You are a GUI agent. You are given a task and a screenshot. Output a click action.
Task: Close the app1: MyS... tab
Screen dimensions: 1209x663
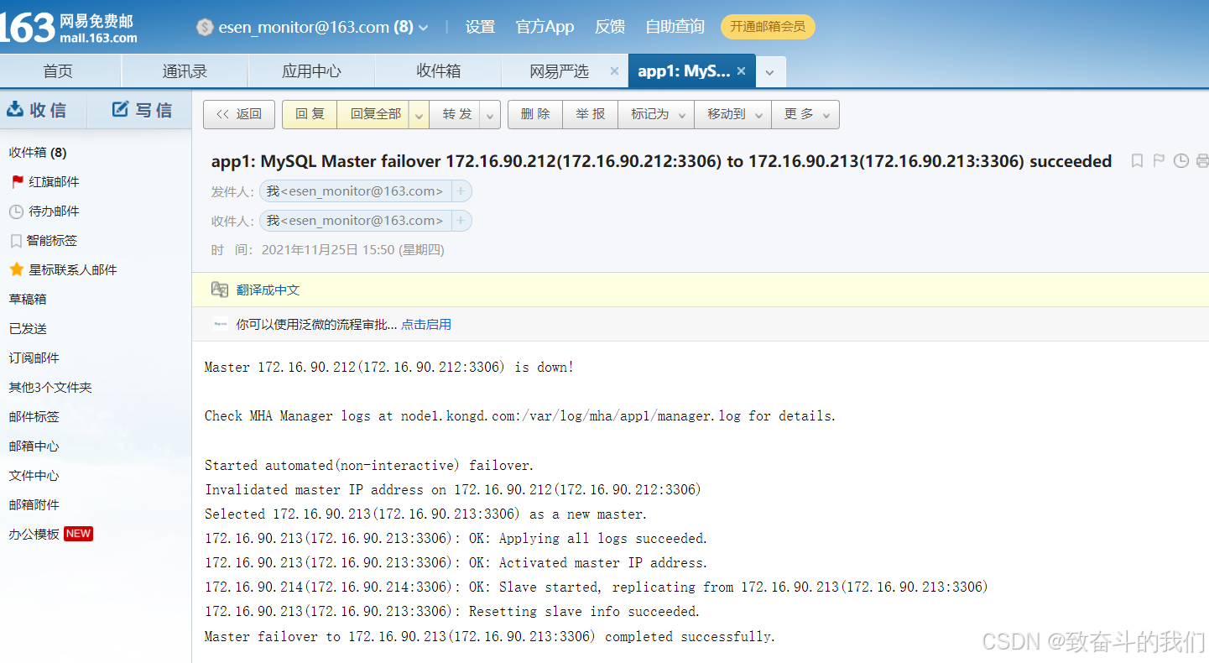[741, 71]
